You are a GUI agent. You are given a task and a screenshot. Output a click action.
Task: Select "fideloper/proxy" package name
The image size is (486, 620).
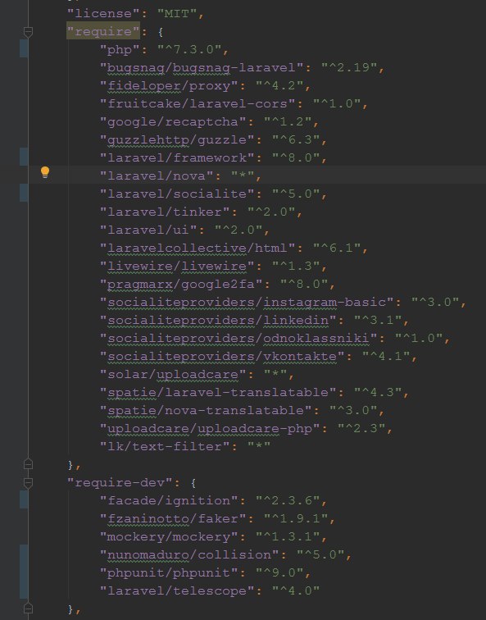click(169, 86)
